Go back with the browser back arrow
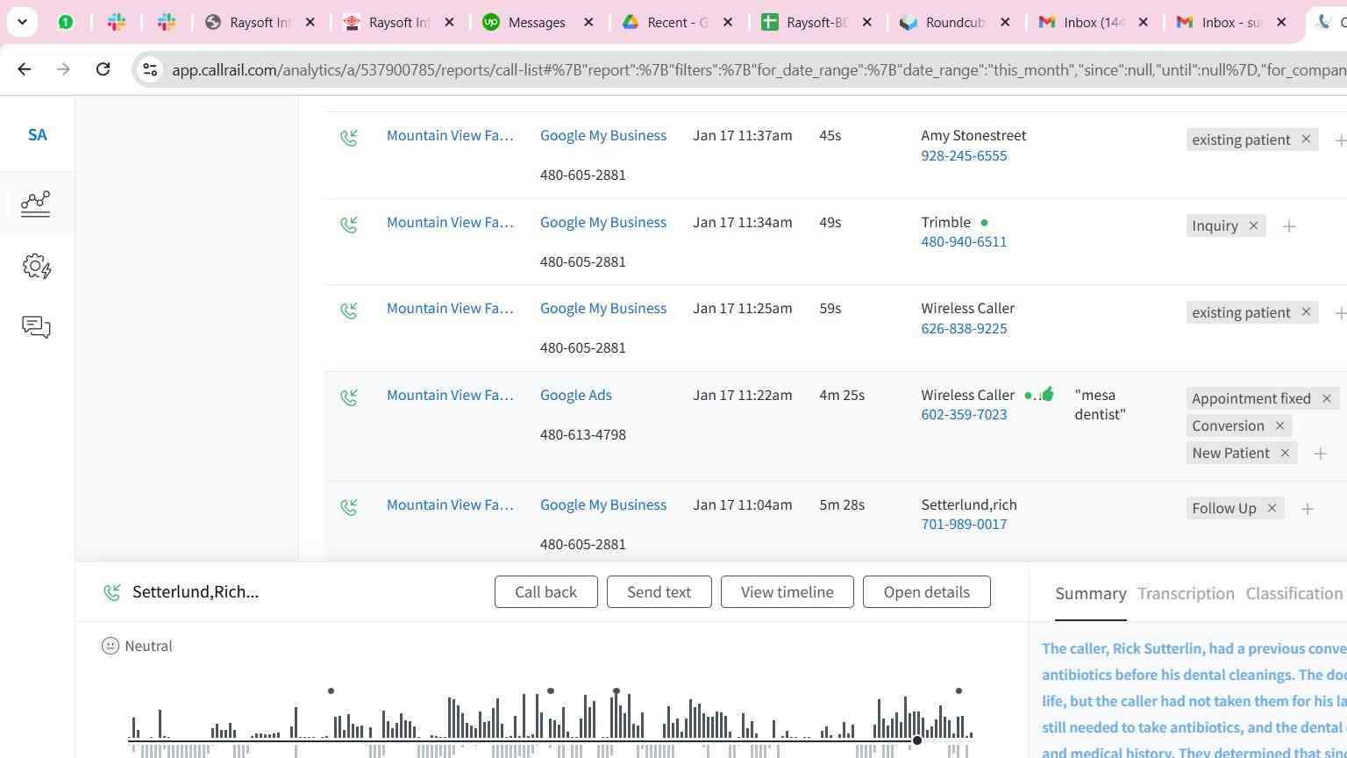Image resolution: width=1347 pixels, height=758 pixels. click(x=25, y=68)
